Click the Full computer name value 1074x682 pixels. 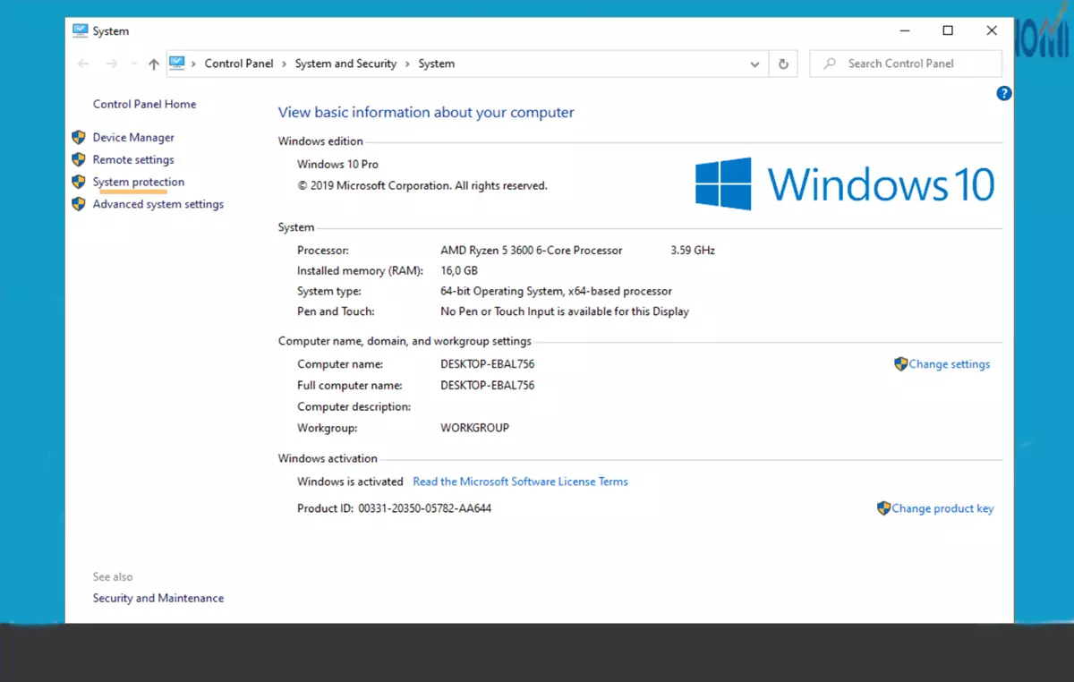pyautogui.click(x=487, y=385)
